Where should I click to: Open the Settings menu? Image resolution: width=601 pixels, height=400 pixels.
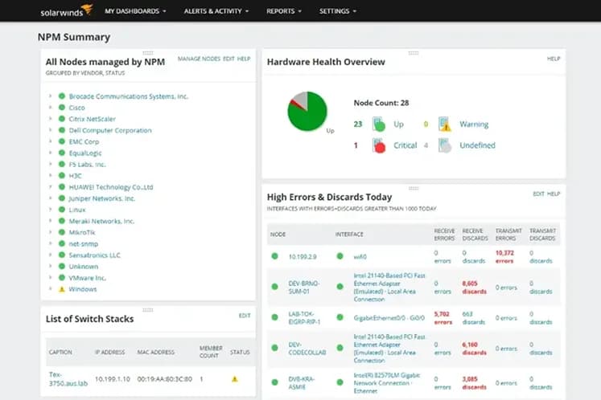[x=338, y=11]
